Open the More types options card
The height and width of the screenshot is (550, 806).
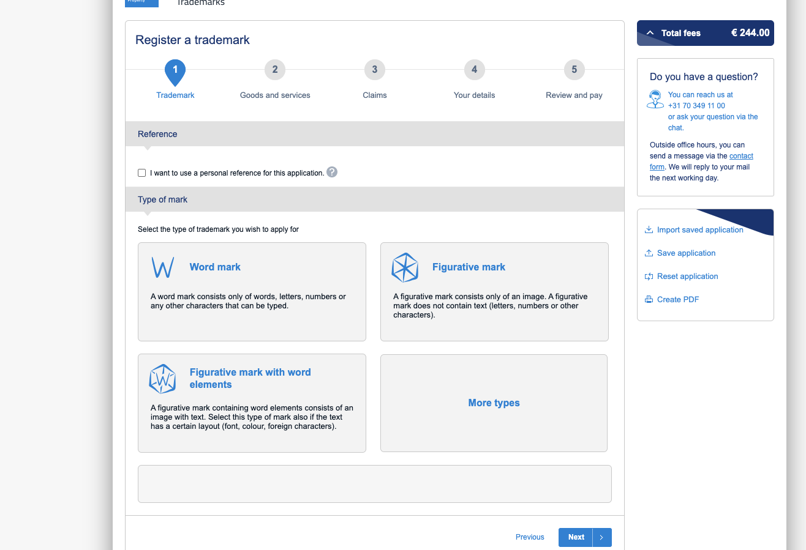click(x=494, y=403)
